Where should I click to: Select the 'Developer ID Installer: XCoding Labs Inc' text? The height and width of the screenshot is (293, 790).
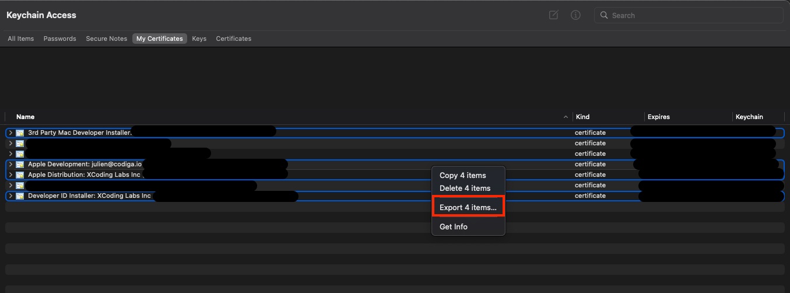[x=89, y=196]
